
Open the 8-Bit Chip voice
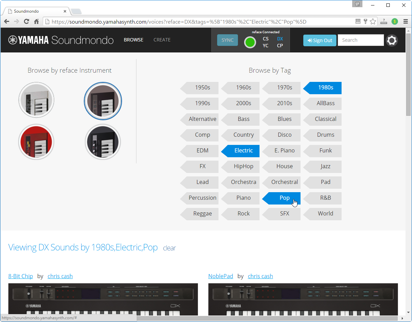21,276
